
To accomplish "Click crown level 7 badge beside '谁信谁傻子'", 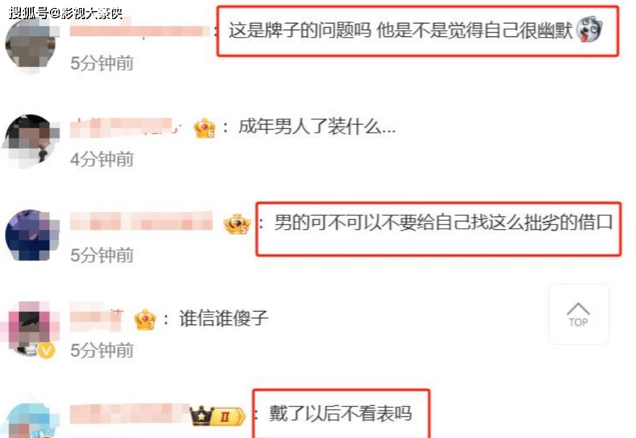I will coord(145,320).
